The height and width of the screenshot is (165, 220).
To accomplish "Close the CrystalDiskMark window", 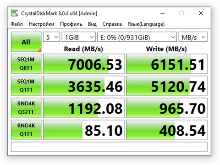I will tap(201, 13).
